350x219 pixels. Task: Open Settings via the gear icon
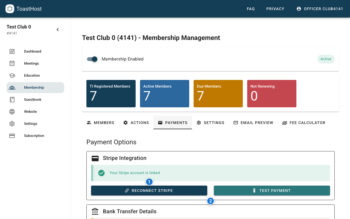click(12, 123)
